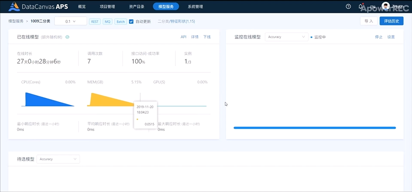Open the help question mark icon
The image size is (412, 192).
point(348,7)
